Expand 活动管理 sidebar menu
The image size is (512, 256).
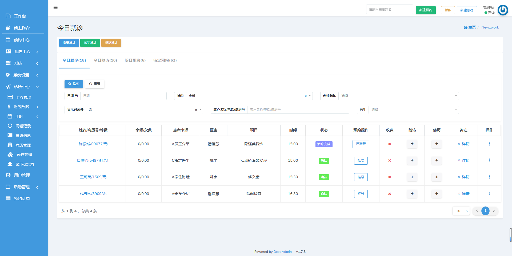[x=24, y=187]
